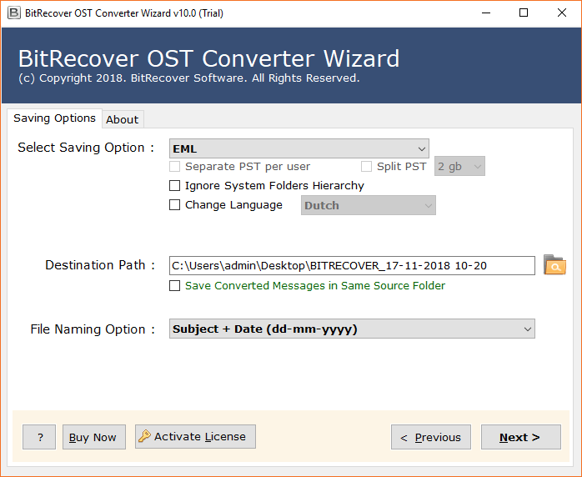Enable the Change Language checkbox
582x477 pixels.
174,205
